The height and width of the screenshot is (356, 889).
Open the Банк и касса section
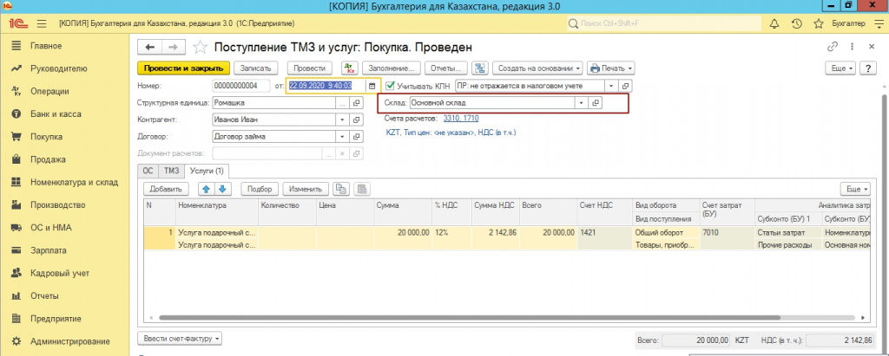click(56, 113)
